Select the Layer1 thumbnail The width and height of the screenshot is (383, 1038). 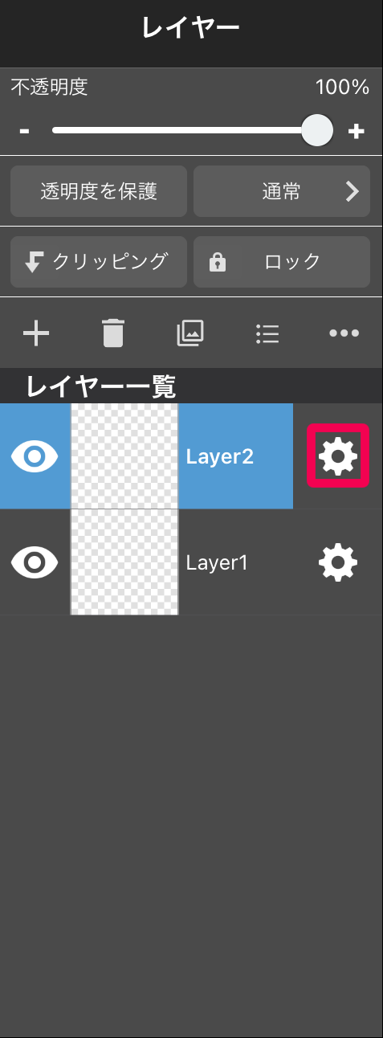[124, 562]
